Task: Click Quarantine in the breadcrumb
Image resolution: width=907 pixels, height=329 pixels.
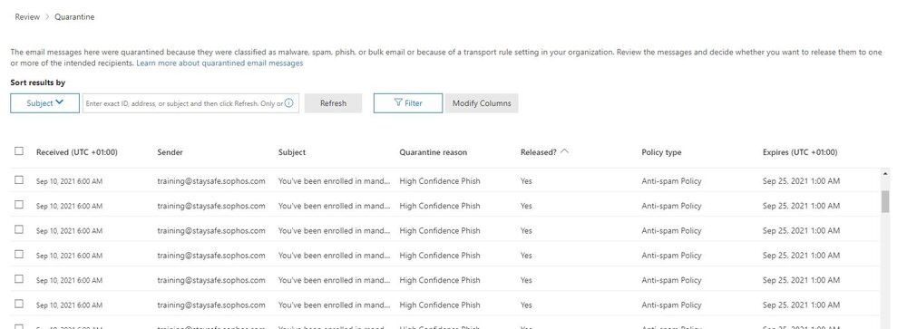Action: tap(74, 17)
